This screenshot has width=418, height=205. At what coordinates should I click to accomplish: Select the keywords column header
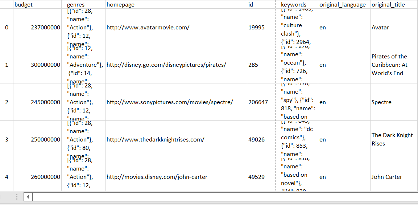coord(294,5)
